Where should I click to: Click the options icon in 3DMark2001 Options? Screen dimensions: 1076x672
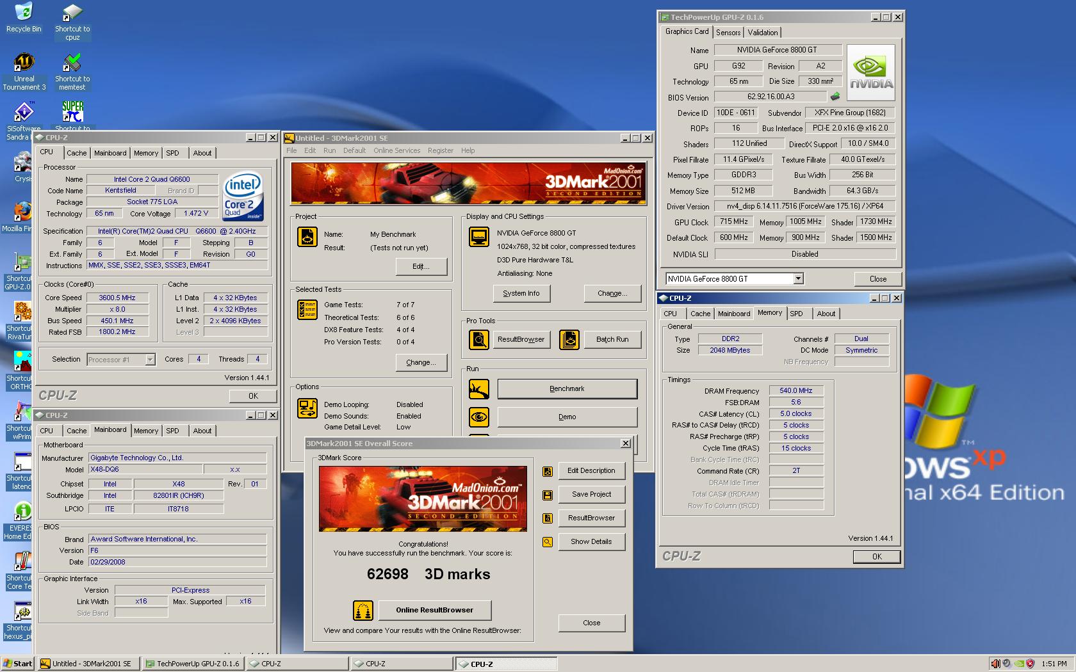pyautogui.click(x=307, y=408)
